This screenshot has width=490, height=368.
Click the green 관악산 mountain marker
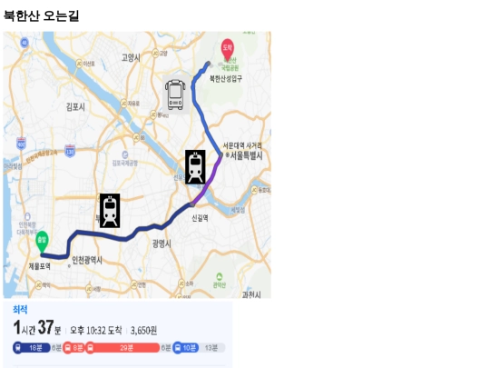[220, 276]
